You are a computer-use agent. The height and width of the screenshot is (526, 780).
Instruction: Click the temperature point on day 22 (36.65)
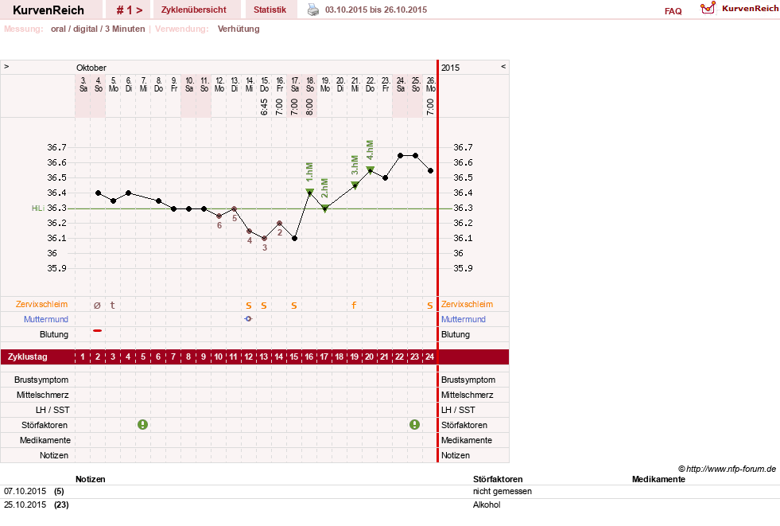tap(401, 156)
